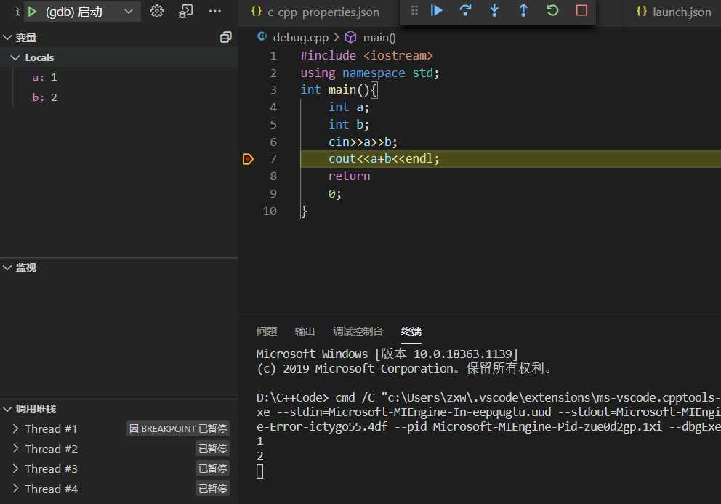
Task: Click BREAKPOINT 已暂停 badge on Thread #1
Action: pyautogui.click(x=178, y=428)
